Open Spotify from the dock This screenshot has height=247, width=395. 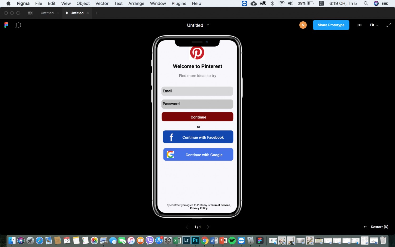(232, 240)
